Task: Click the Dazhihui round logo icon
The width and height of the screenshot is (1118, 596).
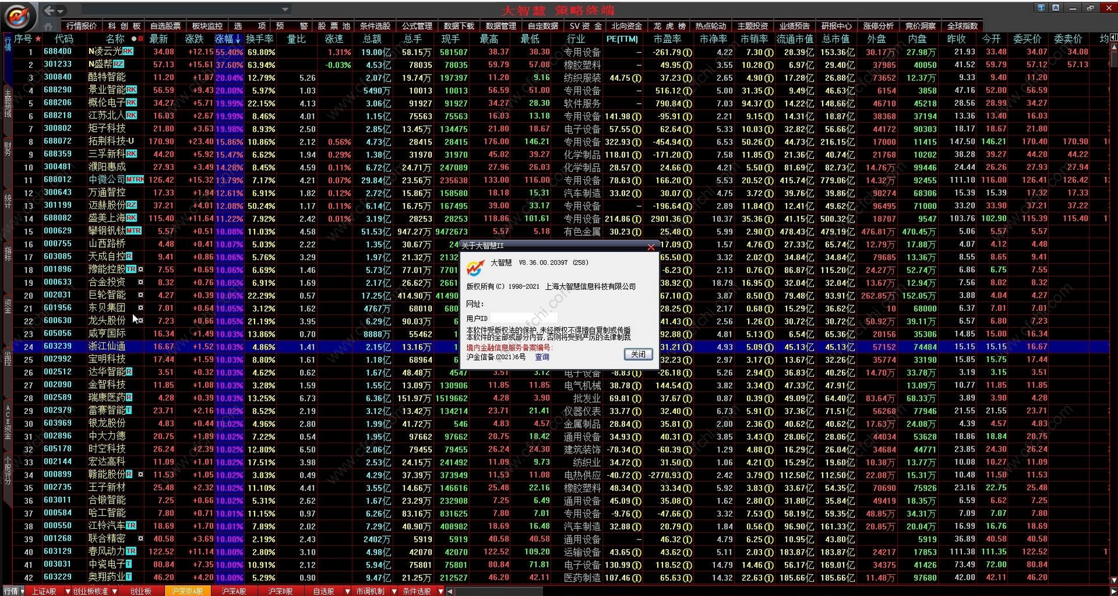Action: [x=18, y=15]
